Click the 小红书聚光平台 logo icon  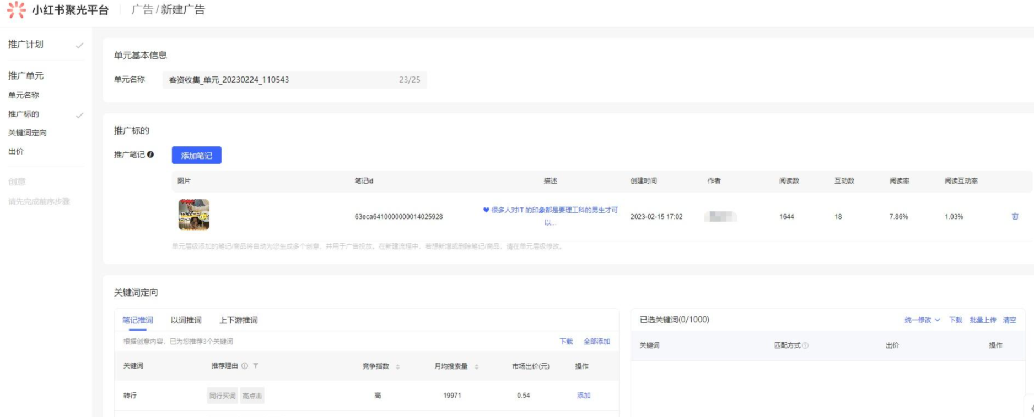tap(17, 10)
